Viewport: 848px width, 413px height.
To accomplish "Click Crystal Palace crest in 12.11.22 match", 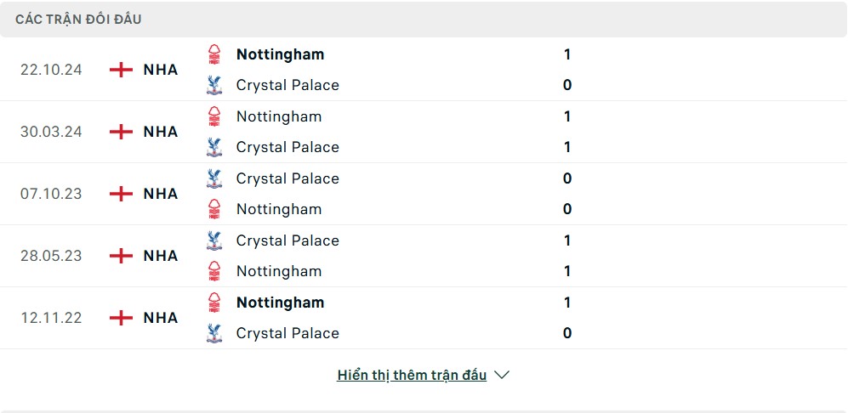I will point(214,333).
